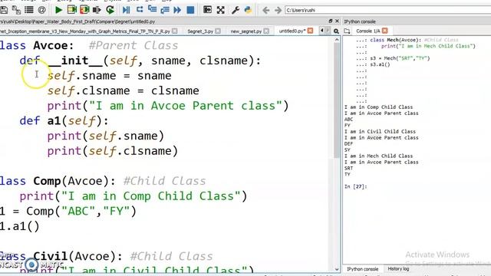Image resolution: width=491 pixels, height=276 pixels.
Task: Close the Segnet_3.py tab
Action: tap(218, 31)
